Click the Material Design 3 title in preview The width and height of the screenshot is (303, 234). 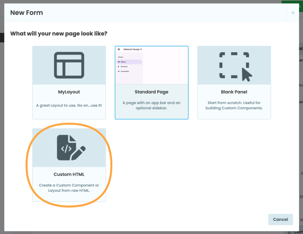[133, 49]
